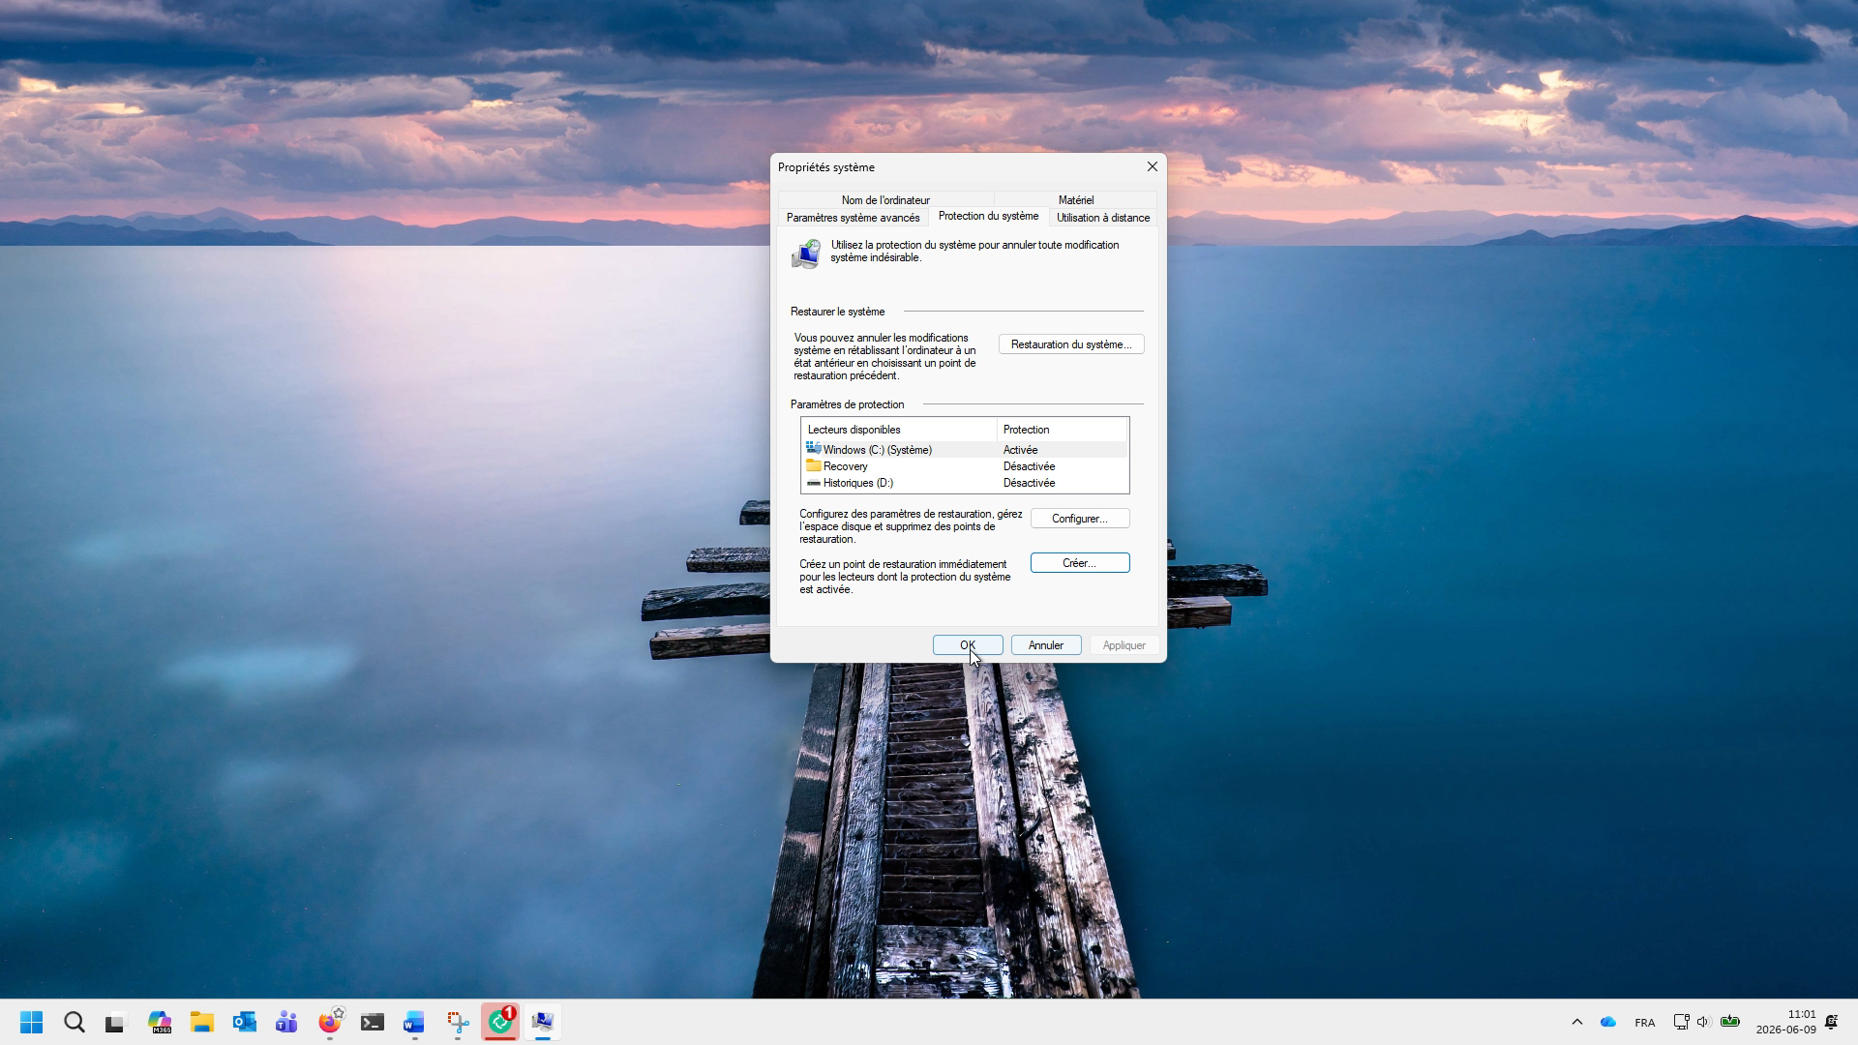Open clock and calendar flyout
Viewport: 1858px width, 1045px height.
[x=1786, y=1022]
